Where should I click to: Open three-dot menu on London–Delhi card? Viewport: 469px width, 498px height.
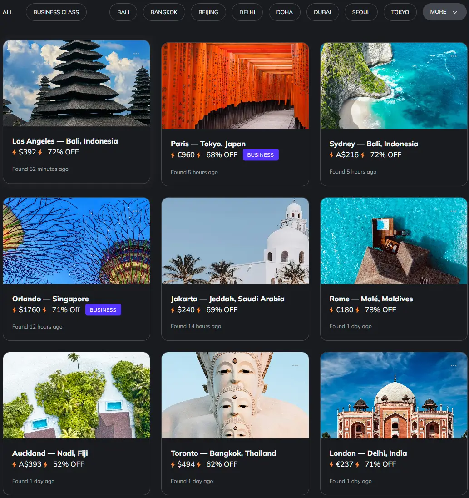453,365
